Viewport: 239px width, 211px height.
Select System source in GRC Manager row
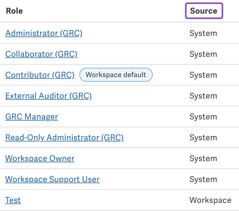203,117
